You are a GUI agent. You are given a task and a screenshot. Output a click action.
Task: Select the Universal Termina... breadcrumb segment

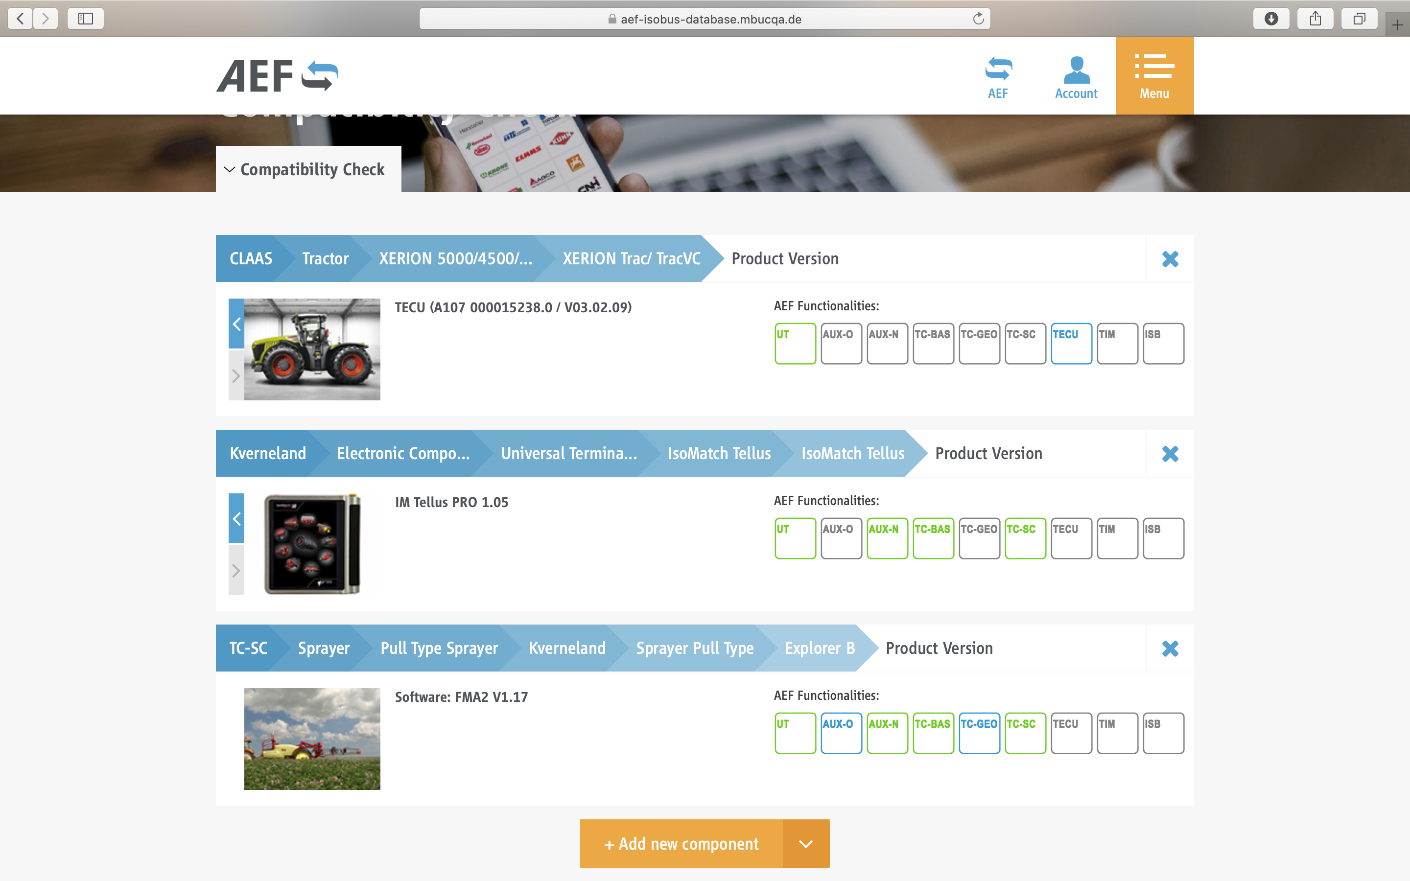pos(569,453)
